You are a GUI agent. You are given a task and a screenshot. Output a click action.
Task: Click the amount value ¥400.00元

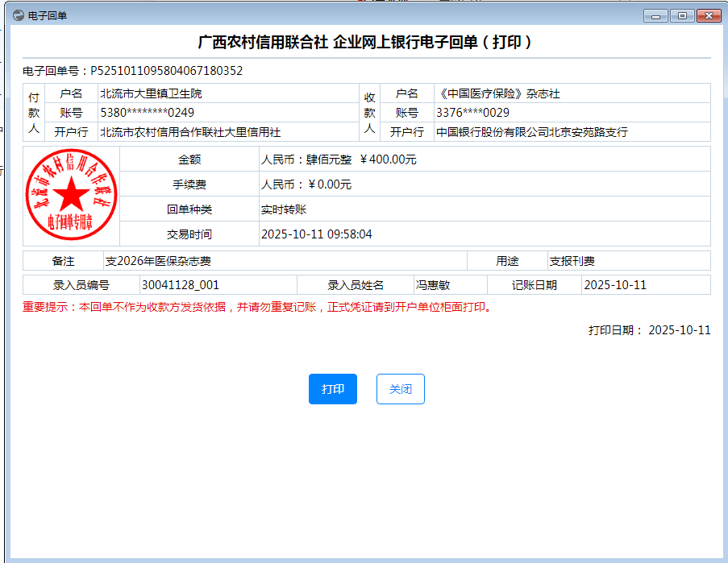(388, 159)
